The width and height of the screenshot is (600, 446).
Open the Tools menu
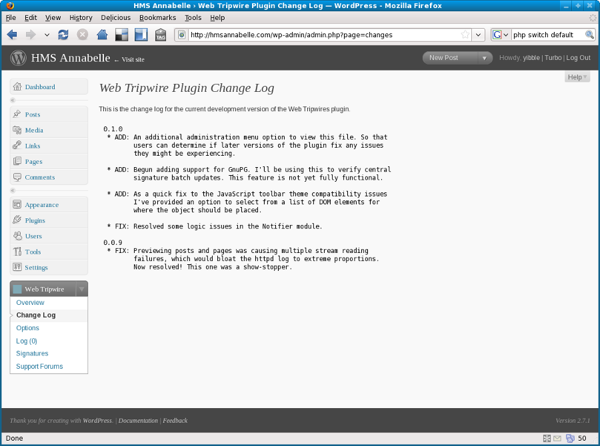click(193, 17)
